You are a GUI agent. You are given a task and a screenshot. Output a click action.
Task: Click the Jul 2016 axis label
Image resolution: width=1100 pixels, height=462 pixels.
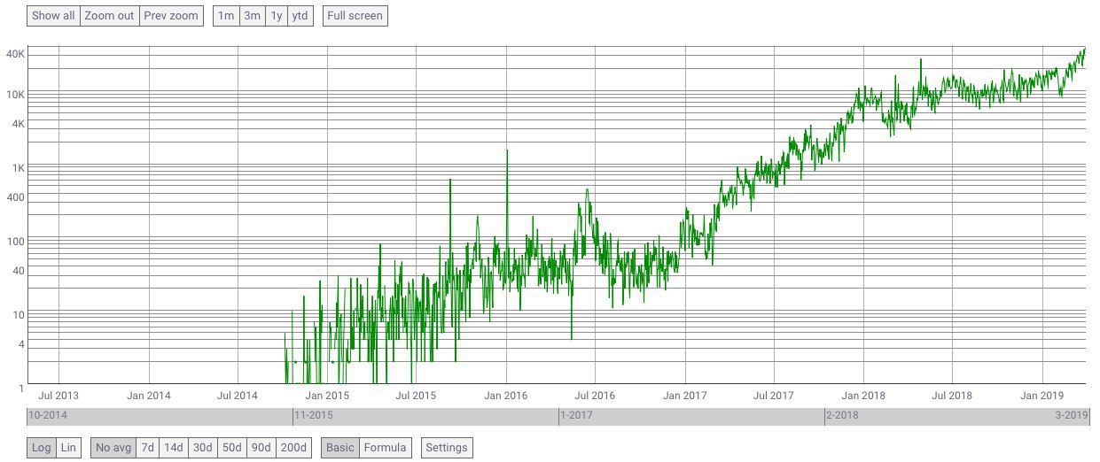pos(595,396)
